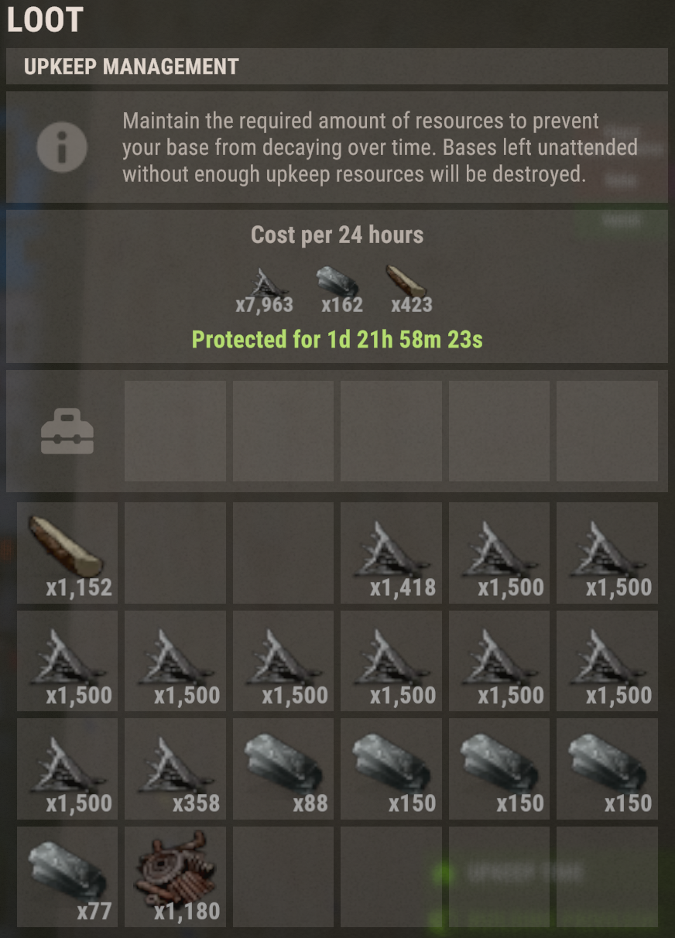
Task: Click the metal cost icon x162
Action: pos(339,282)
